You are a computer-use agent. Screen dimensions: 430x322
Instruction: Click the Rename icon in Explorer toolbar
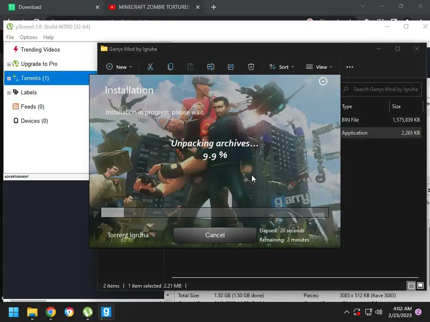(211, 67)
